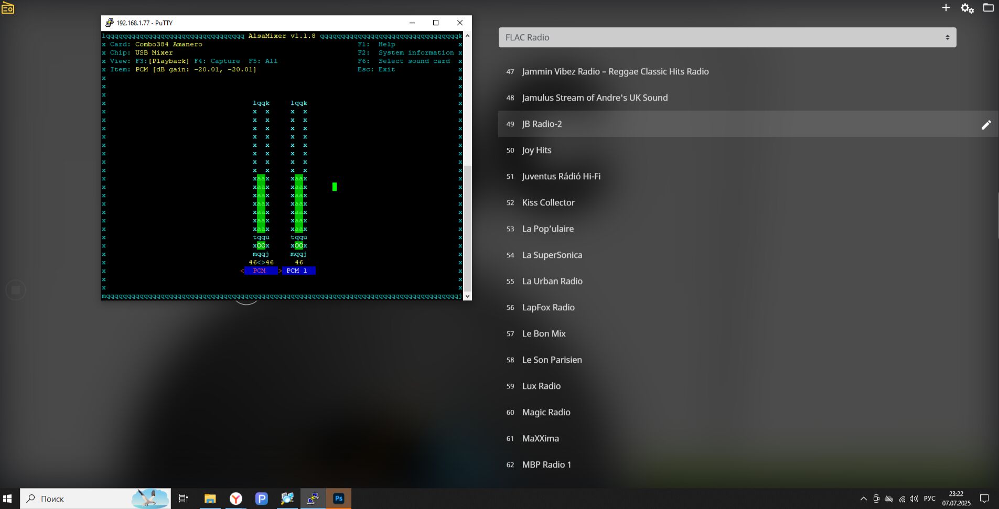
Task: Play Jamulus Stream of Andre's UK Sound
Action: pos(748,98)
